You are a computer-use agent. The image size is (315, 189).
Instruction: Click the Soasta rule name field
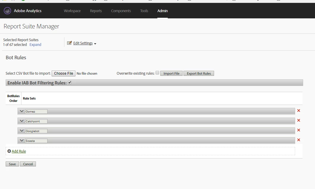tap(36, 141)
